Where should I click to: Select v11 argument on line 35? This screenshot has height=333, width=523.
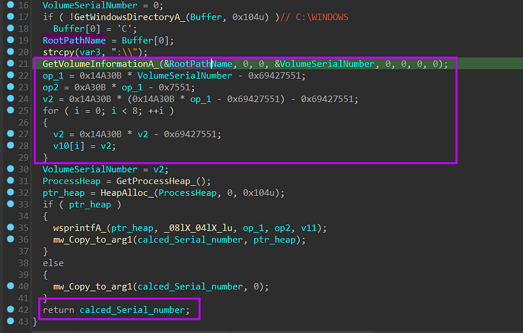[309, 228]
